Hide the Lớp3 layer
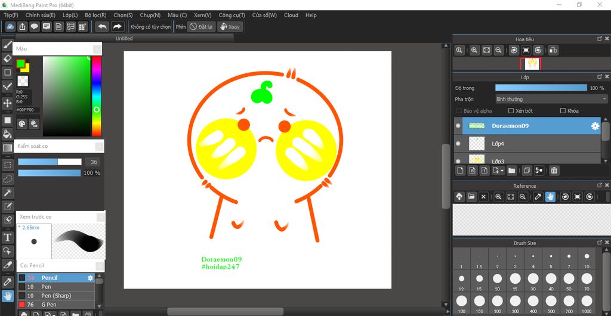The width and height of the screenshot is (611, 316). point(458,161)
